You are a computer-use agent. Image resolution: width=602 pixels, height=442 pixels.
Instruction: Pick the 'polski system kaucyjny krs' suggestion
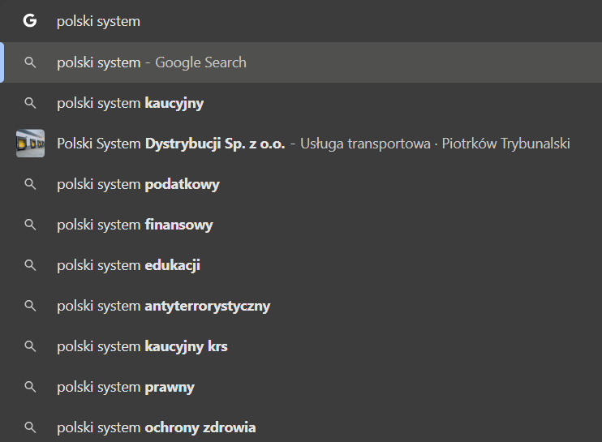tap(142, 346)
